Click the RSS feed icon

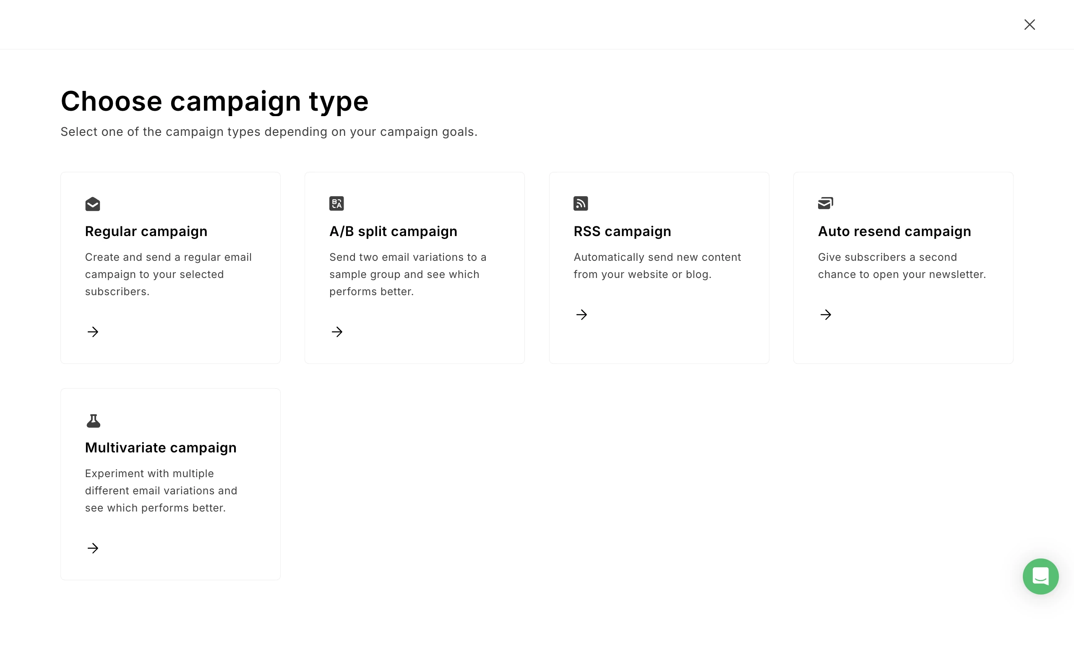[581, 203]
